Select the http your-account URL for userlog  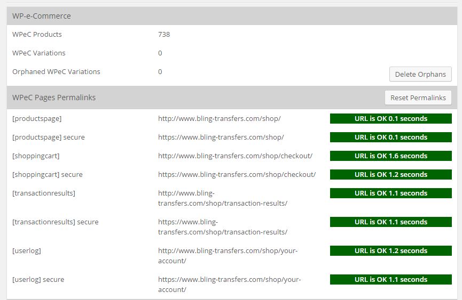(228, 256)
